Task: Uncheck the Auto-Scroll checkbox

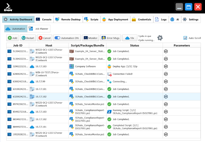Action: (185, 38)
